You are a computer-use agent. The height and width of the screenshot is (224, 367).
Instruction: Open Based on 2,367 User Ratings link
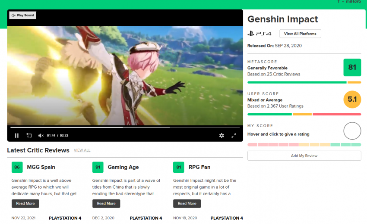(x=275, y=106)
